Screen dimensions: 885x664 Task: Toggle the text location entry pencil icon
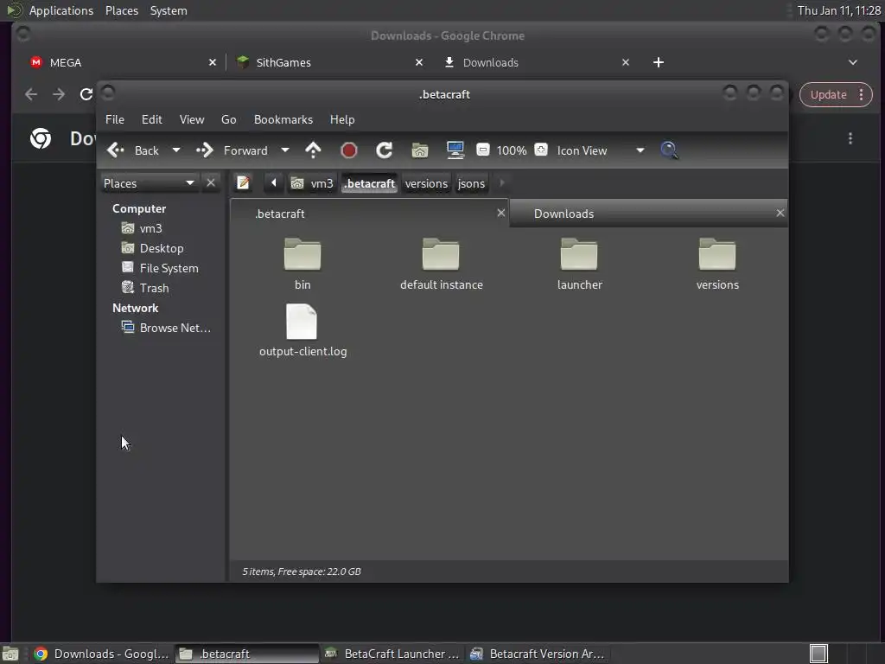(x=243, y=183)
